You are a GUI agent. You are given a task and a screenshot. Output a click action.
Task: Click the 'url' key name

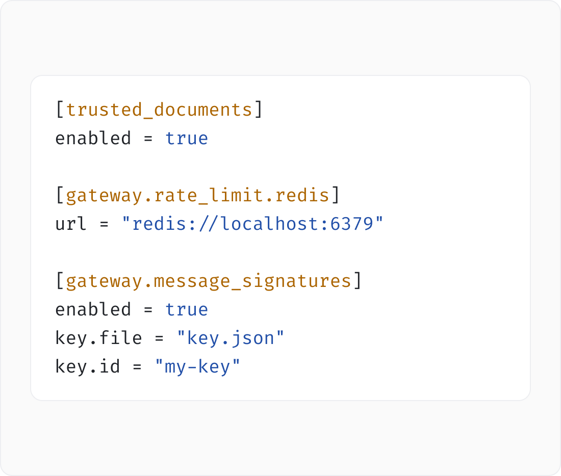click(71, 224)
